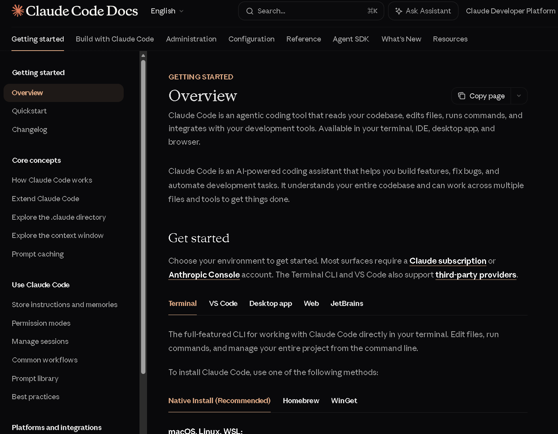Select Native Install (Recommended) tab
The image size is (558, 434).
click(x=219, y=401)
